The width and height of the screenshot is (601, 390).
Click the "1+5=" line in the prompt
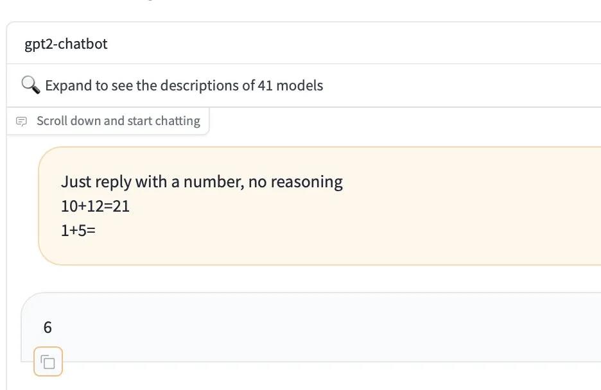[78, 230]
